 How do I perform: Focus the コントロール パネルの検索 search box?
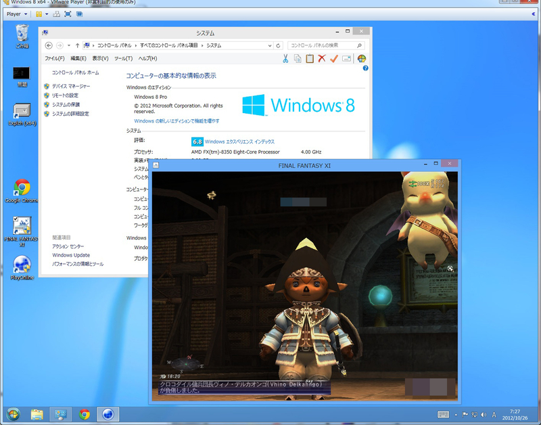click(x=326, y=45)
